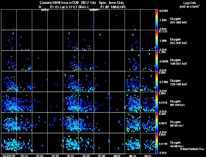The image size is (206, 157).
Task: Click the color bar beside Oxygen 231-332 keV
Action: [157, 40]
